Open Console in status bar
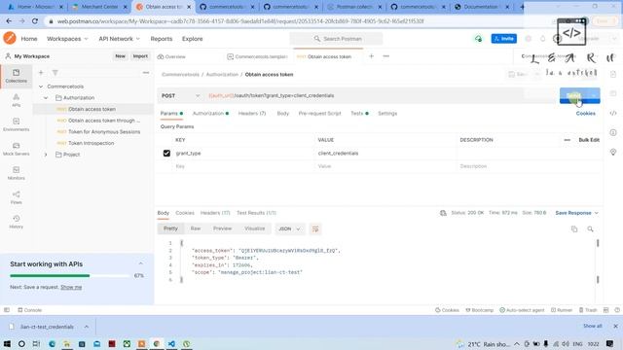Viewport: 623px width, 350px height. click(30, 310)
